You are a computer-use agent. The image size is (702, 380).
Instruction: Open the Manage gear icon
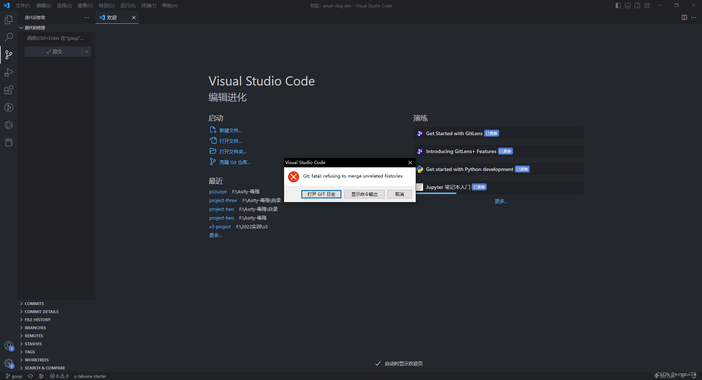pos(9,363)
